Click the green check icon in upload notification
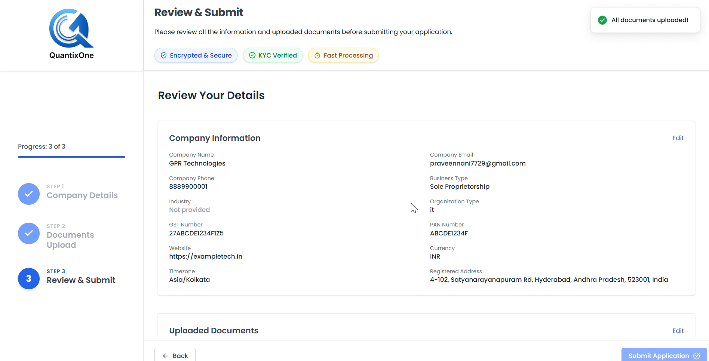Image resolution: width=709 pixels, height=361 pixels. pos(602,20)
